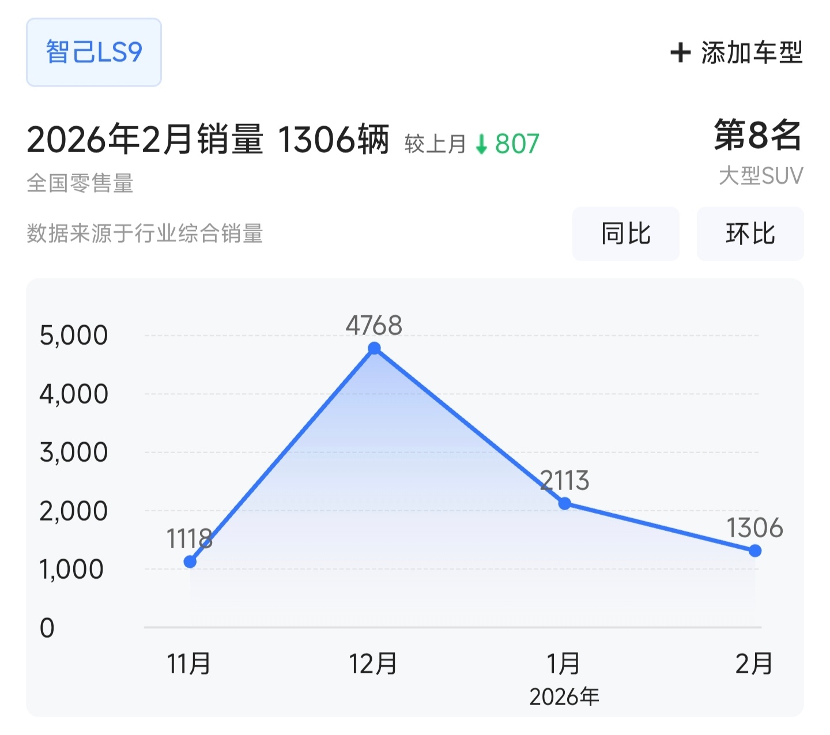Open the 第8名 ranking

tap(758, 135)
